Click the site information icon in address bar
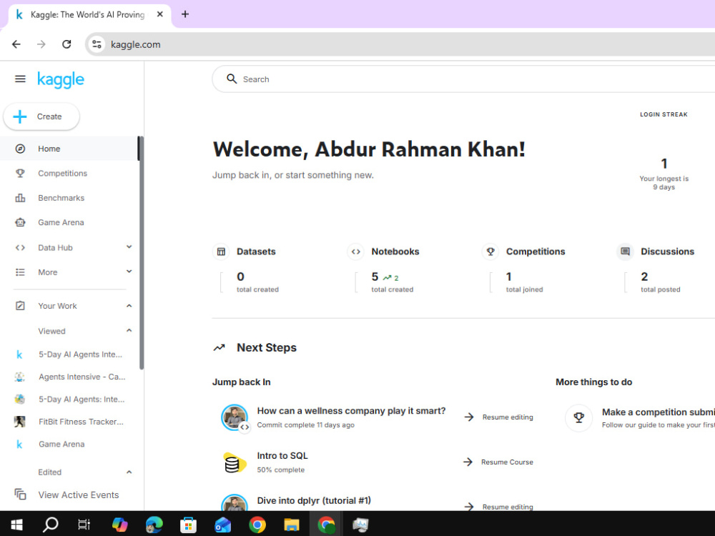This screenshot has height=536, width=715. [x=97, y=44]
